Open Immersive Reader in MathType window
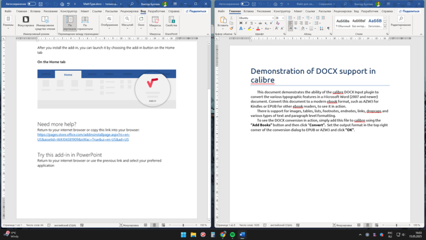Image resolution: width=426 pixels, height=240 pixels. [x=45, y=23]
